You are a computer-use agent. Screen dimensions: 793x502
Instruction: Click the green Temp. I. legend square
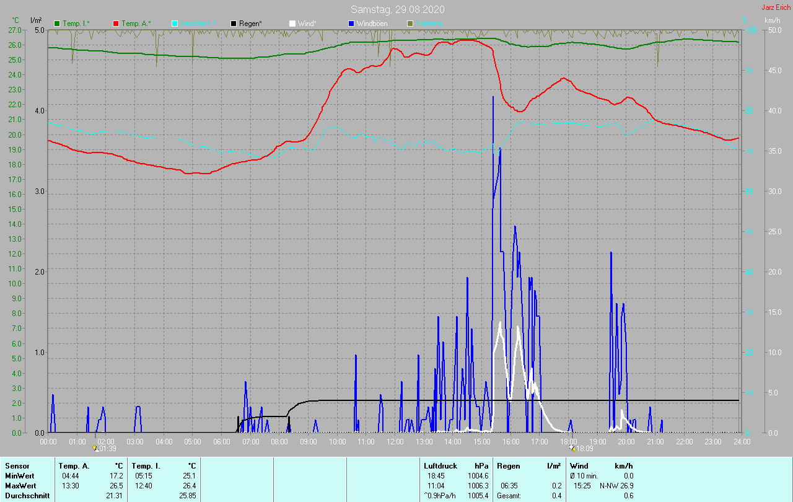point(58,24)
